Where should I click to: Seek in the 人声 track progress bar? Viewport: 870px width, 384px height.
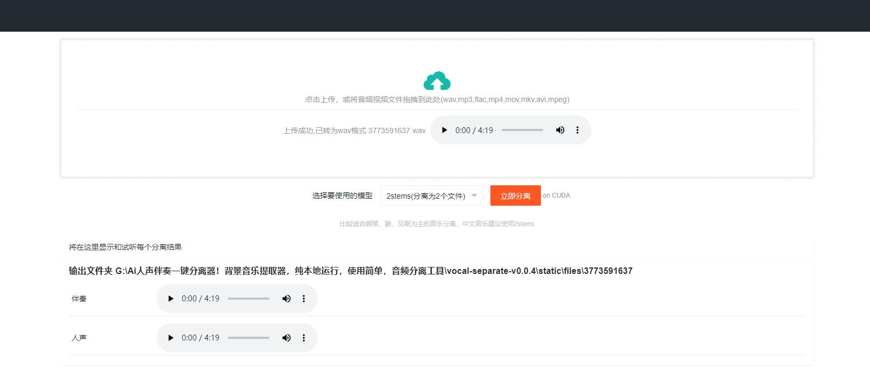tap(248, 338)
